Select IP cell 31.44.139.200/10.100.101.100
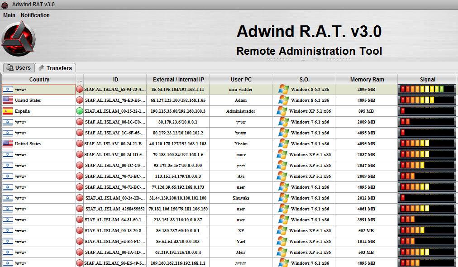 coord(178,198)
